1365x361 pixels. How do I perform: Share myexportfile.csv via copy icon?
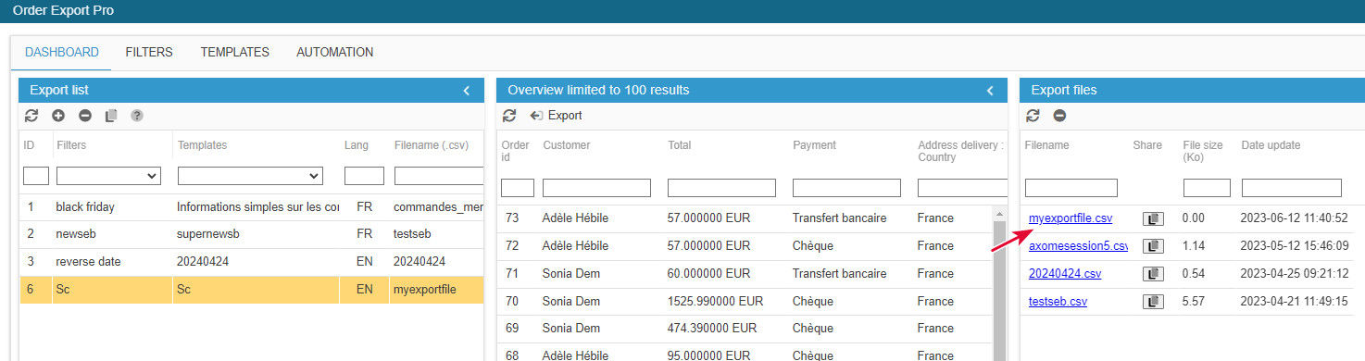pyautogui.click(x=1153, y=218)
